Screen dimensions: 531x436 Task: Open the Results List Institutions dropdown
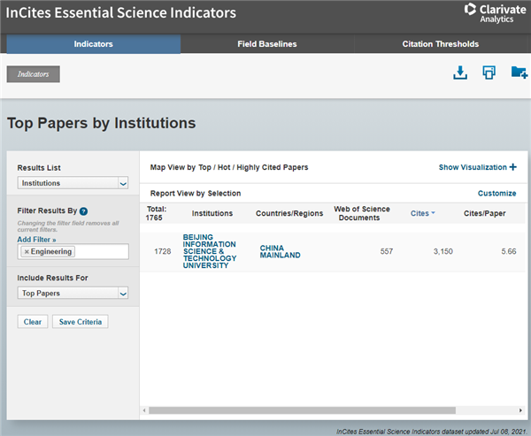point(73,183)
